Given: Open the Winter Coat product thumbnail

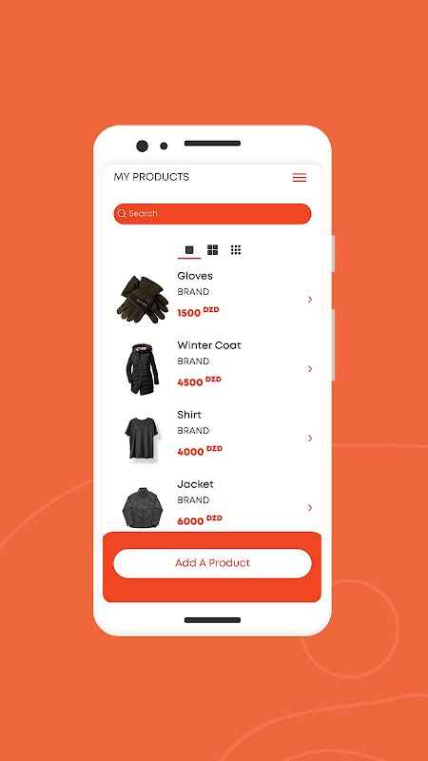Looking at the screenshot, I should [x=143, y=369].
